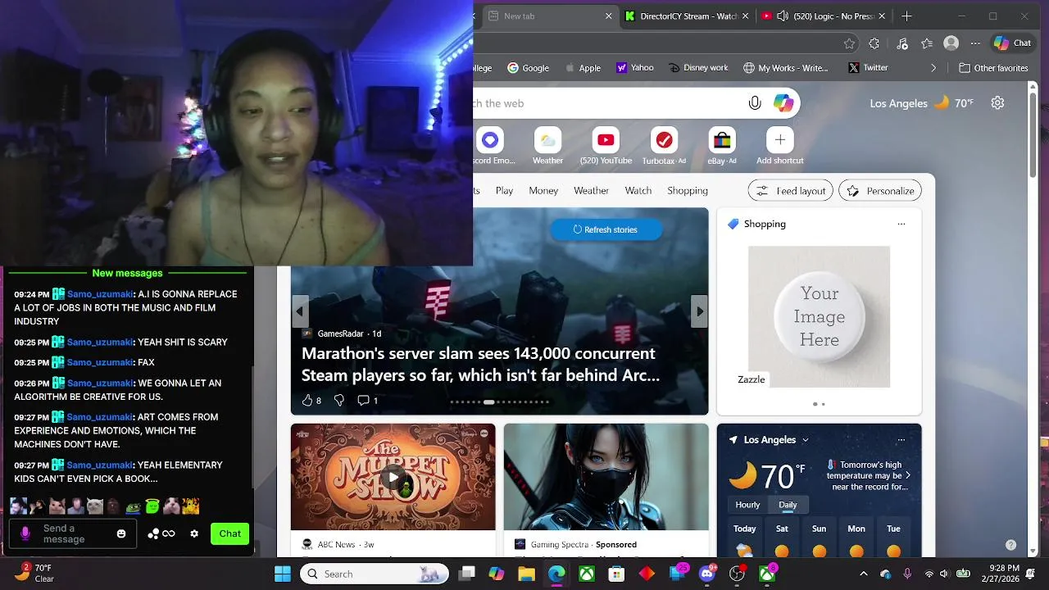Go to previous story in carousel

click(x=300, y=311)
